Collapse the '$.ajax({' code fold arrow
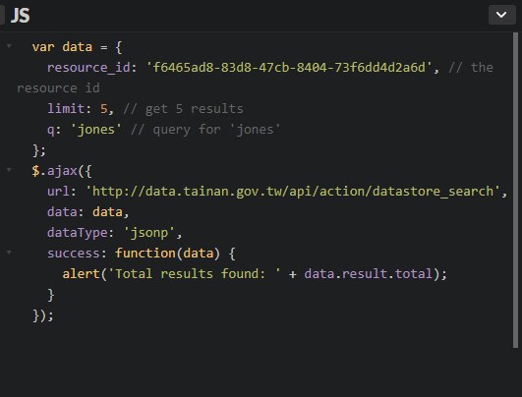Image resolution: width=522 pixels, height=397 pixels. (9, 170)
